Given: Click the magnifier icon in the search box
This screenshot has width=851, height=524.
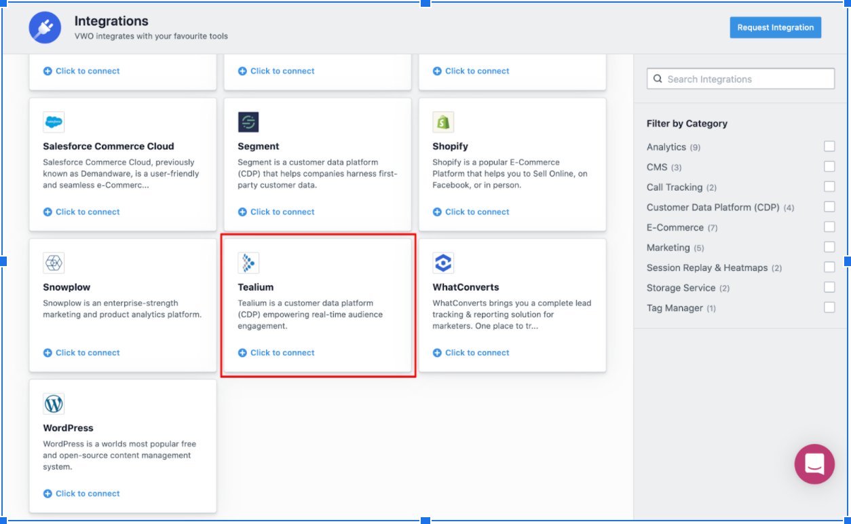Looking at the screenshot, I should [x=658, y=79].
